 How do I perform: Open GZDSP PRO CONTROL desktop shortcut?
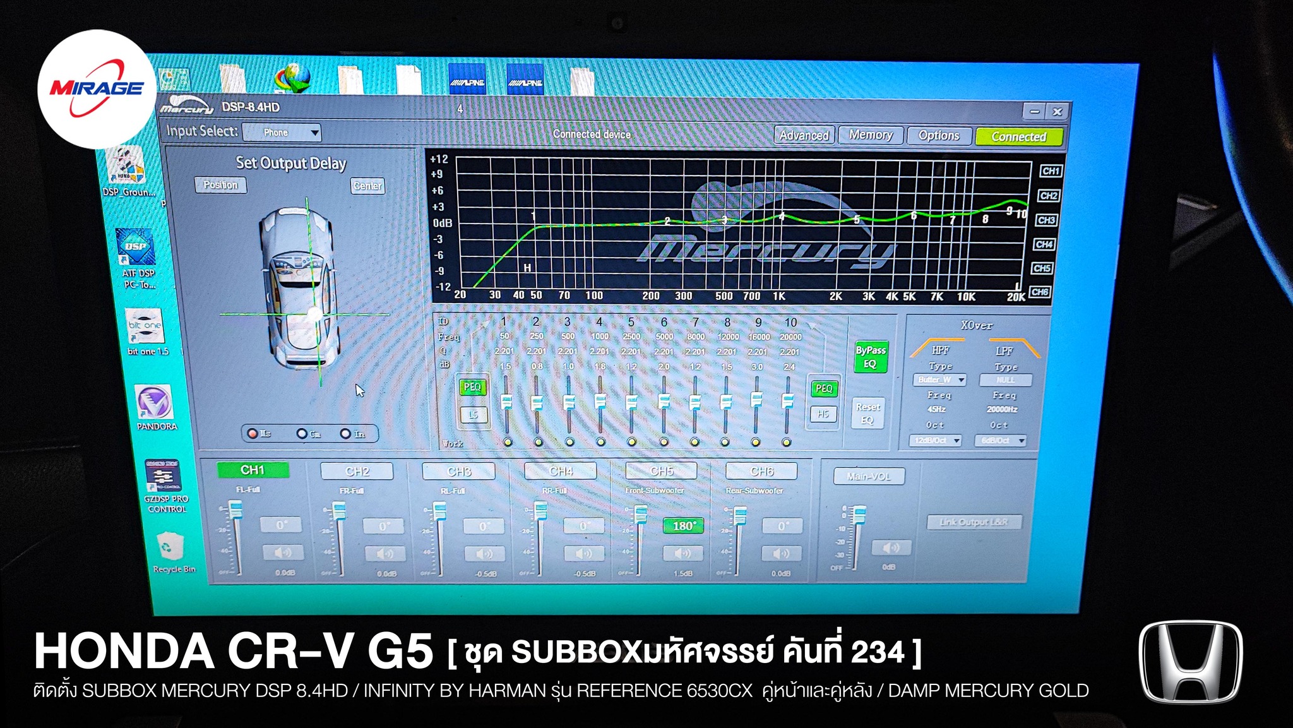tap(164, 486)
